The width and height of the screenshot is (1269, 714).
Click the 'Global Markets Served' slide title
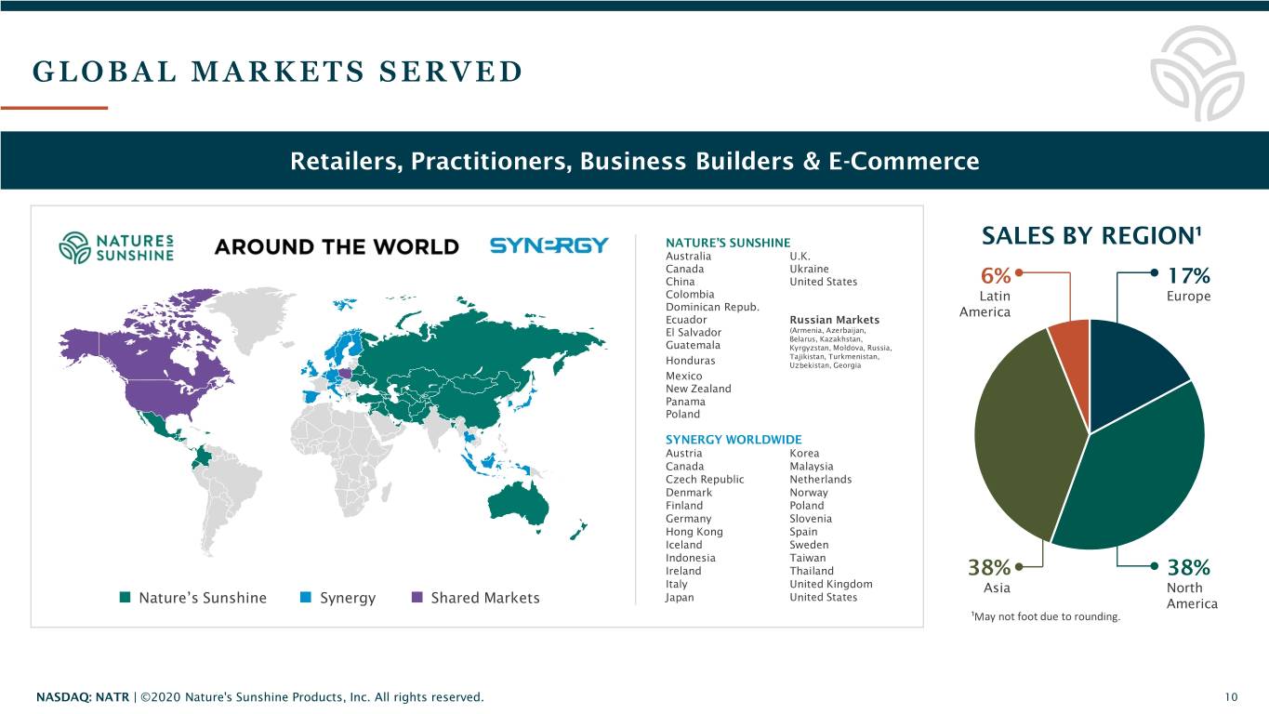coord(277,72)
